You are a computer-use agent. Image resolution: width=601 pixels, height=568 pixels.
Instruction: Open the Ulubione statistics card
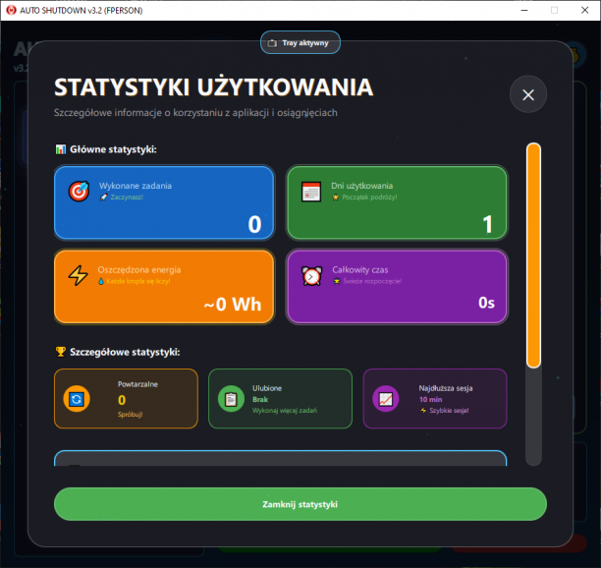(x=280, y=398)
